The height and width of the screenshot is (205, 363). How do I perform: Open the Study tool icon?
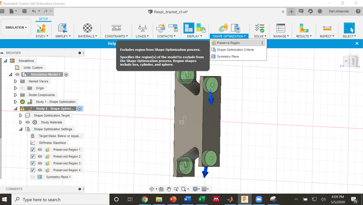coord(42,28)
